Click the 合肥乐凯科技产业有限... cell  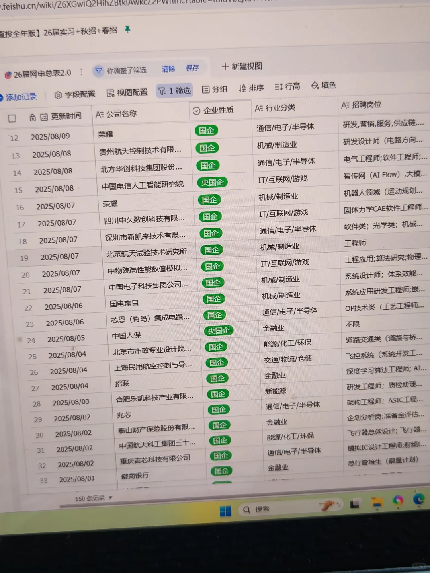coord(154,397)
